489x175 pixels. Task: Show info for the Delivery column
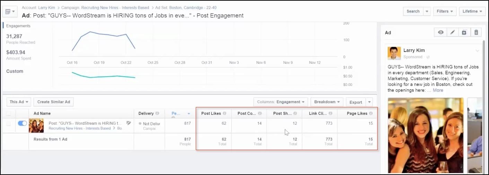pyautogui.click(x=157, y=113)
